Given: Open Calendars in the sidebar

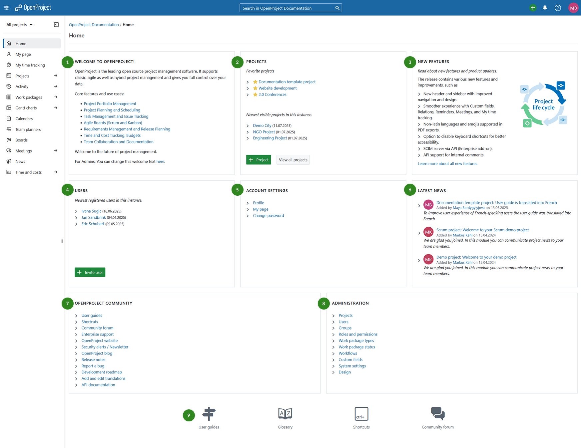Looking at the screenshot, I should coord(32,118).
